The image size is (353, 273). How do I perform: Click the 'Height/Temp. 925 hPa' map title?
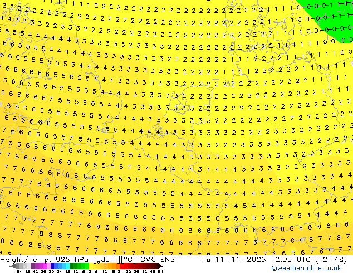tap(45, 260)
